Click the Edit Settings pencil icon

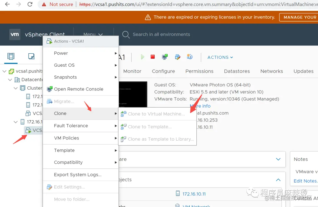pyautogui.click(x=49, y=187)
